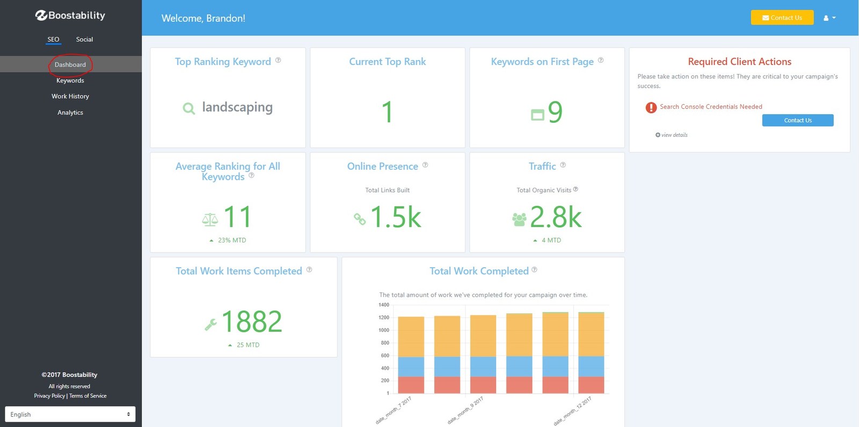Click the red alert icon for Search Console Credentials

[651, 108]
